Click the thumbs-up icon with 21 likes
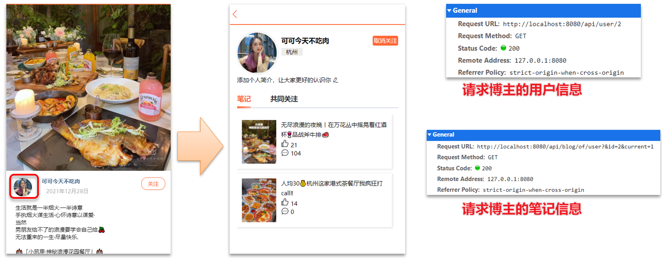This screenshot has height=260, width=662. [285, 144]
